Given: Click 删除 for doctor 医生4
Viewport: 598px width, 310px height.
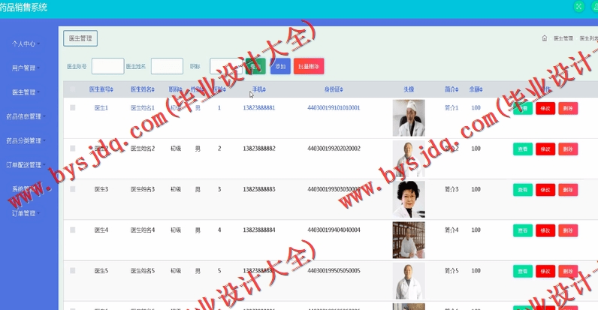Looking at the screenshot, I should tap(568, 230).
